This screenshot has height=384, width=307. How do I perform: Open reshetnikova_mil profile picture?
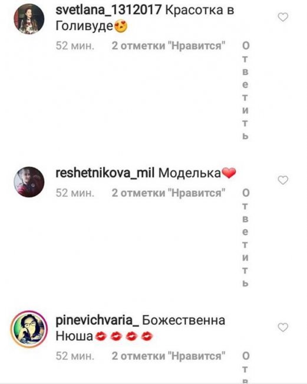[x=29, y=182]
